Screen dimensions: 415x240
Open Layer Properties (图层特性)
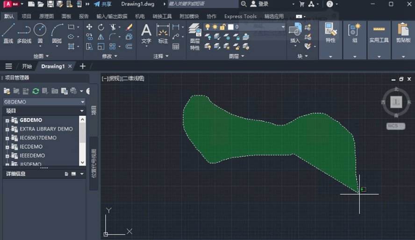point(195,36)
